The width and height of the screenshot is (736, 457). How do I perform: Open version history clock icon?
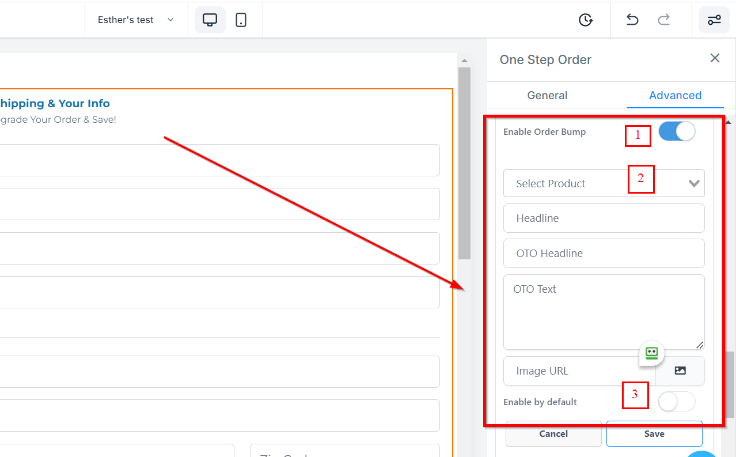tap(586, 20)
